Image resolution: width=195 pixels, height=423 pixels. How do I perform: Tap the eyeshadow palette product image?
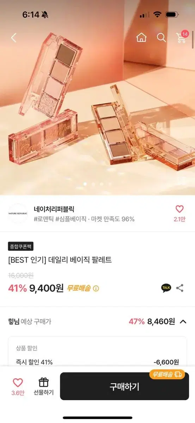pyautogui.click(x=97, y=102)
